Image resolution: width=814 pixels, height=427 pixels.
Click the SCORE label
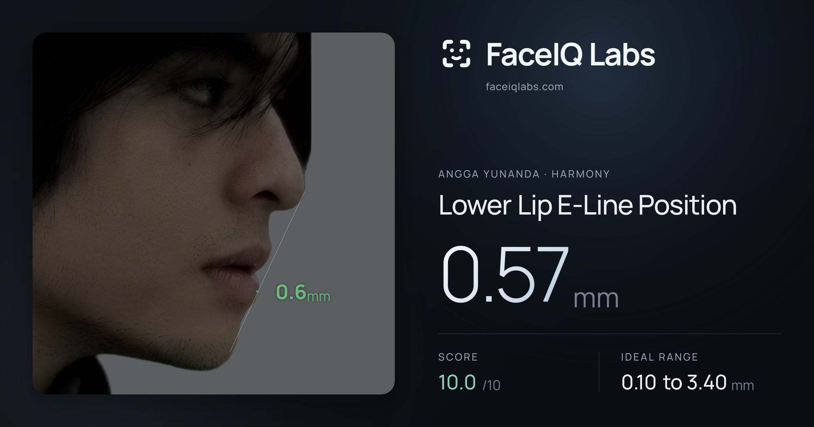[x=458, y=357]
